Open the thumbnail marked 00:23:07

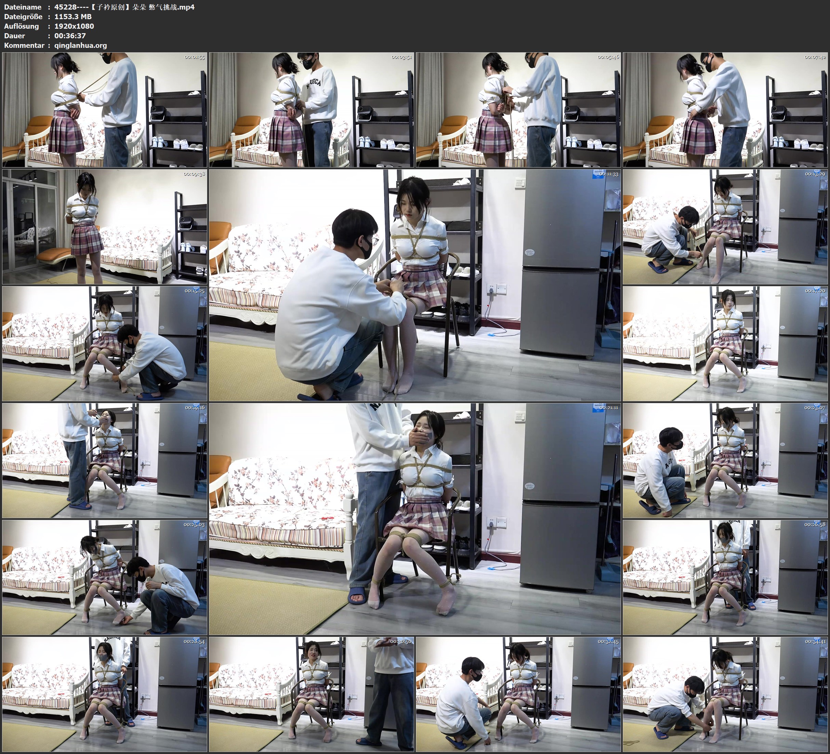(x=725, y=460)
